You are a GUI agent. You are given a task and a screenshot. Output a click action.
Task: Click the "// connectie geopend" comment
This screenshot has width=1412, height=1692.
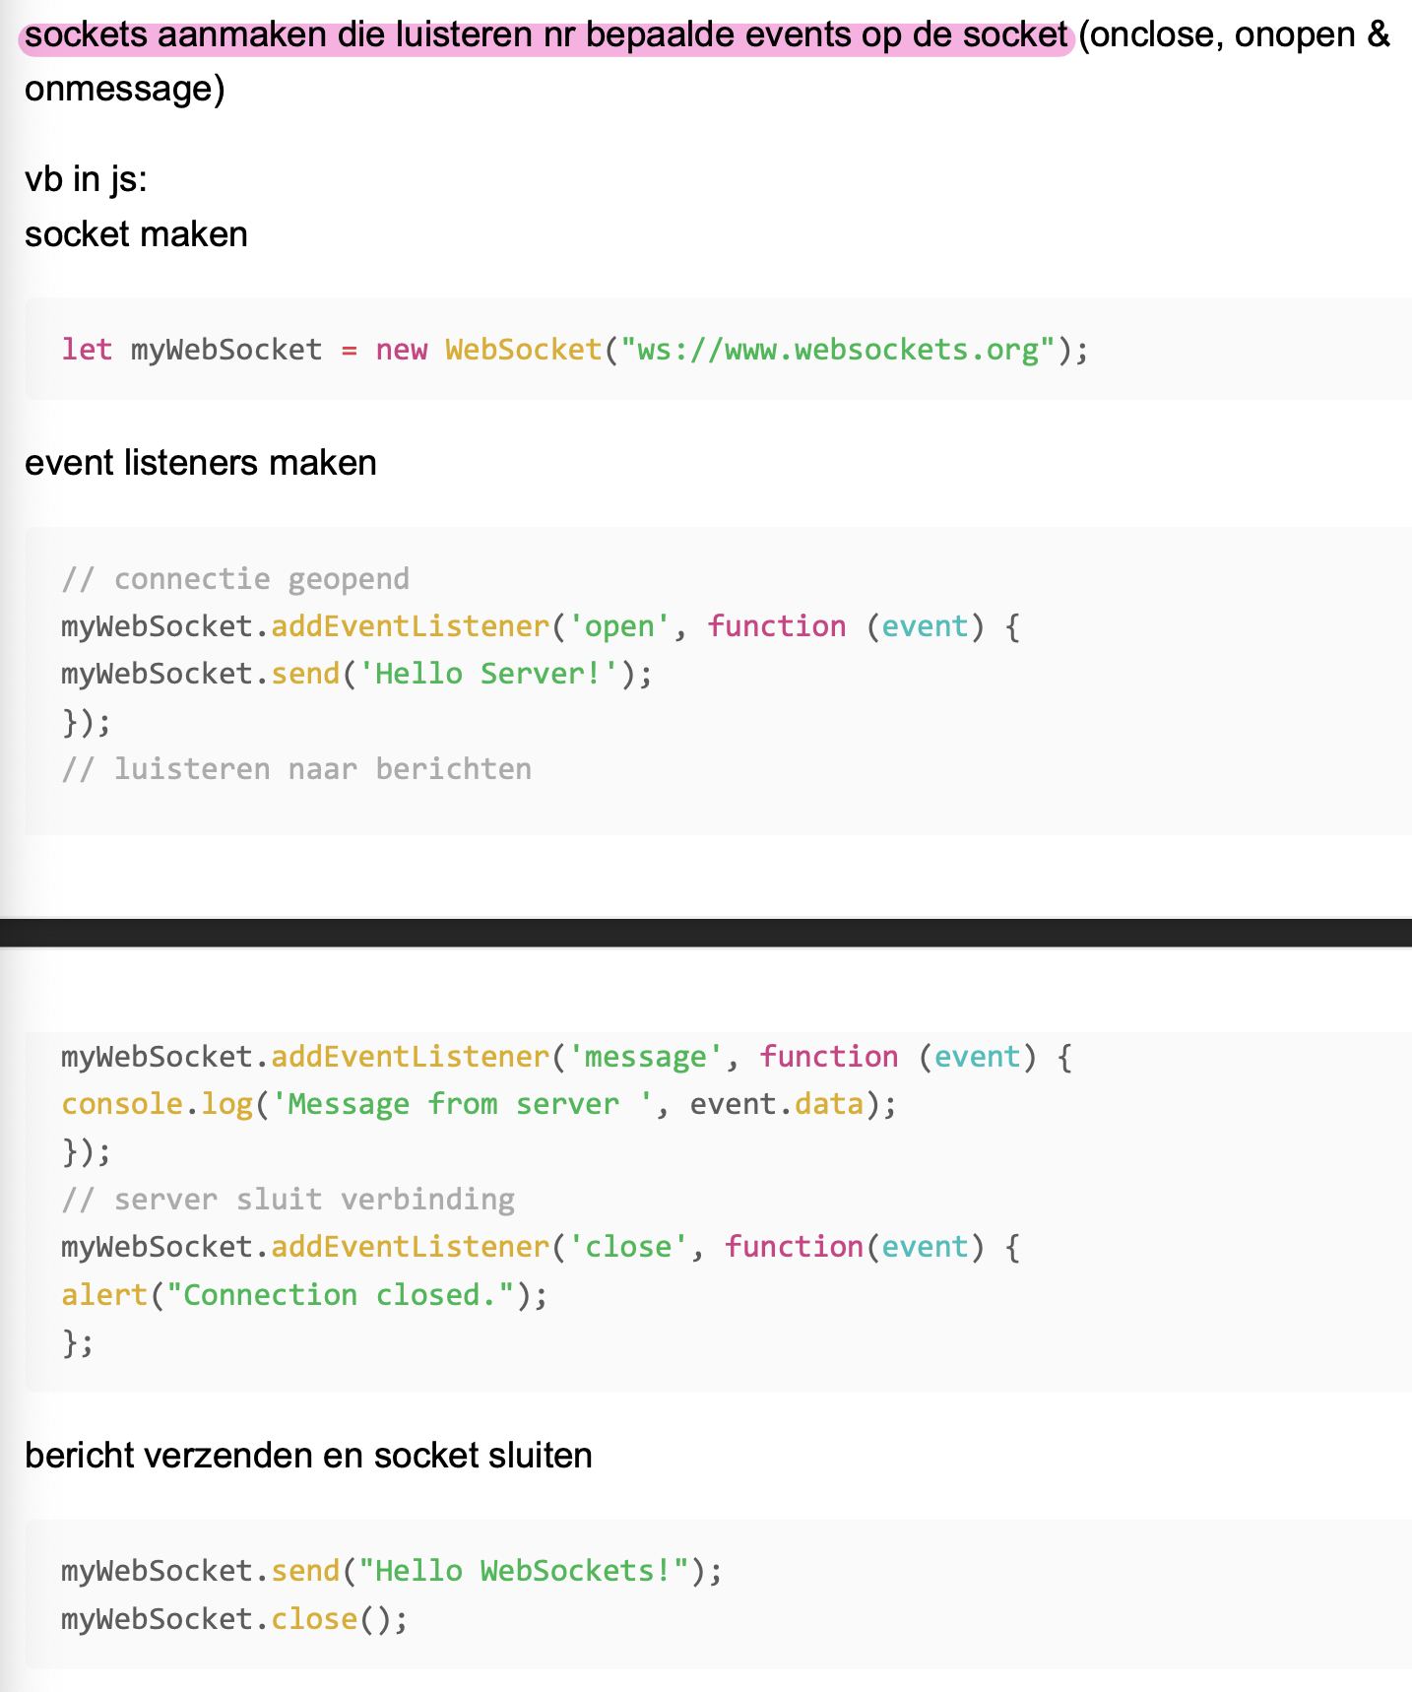[x=235, y=578]
